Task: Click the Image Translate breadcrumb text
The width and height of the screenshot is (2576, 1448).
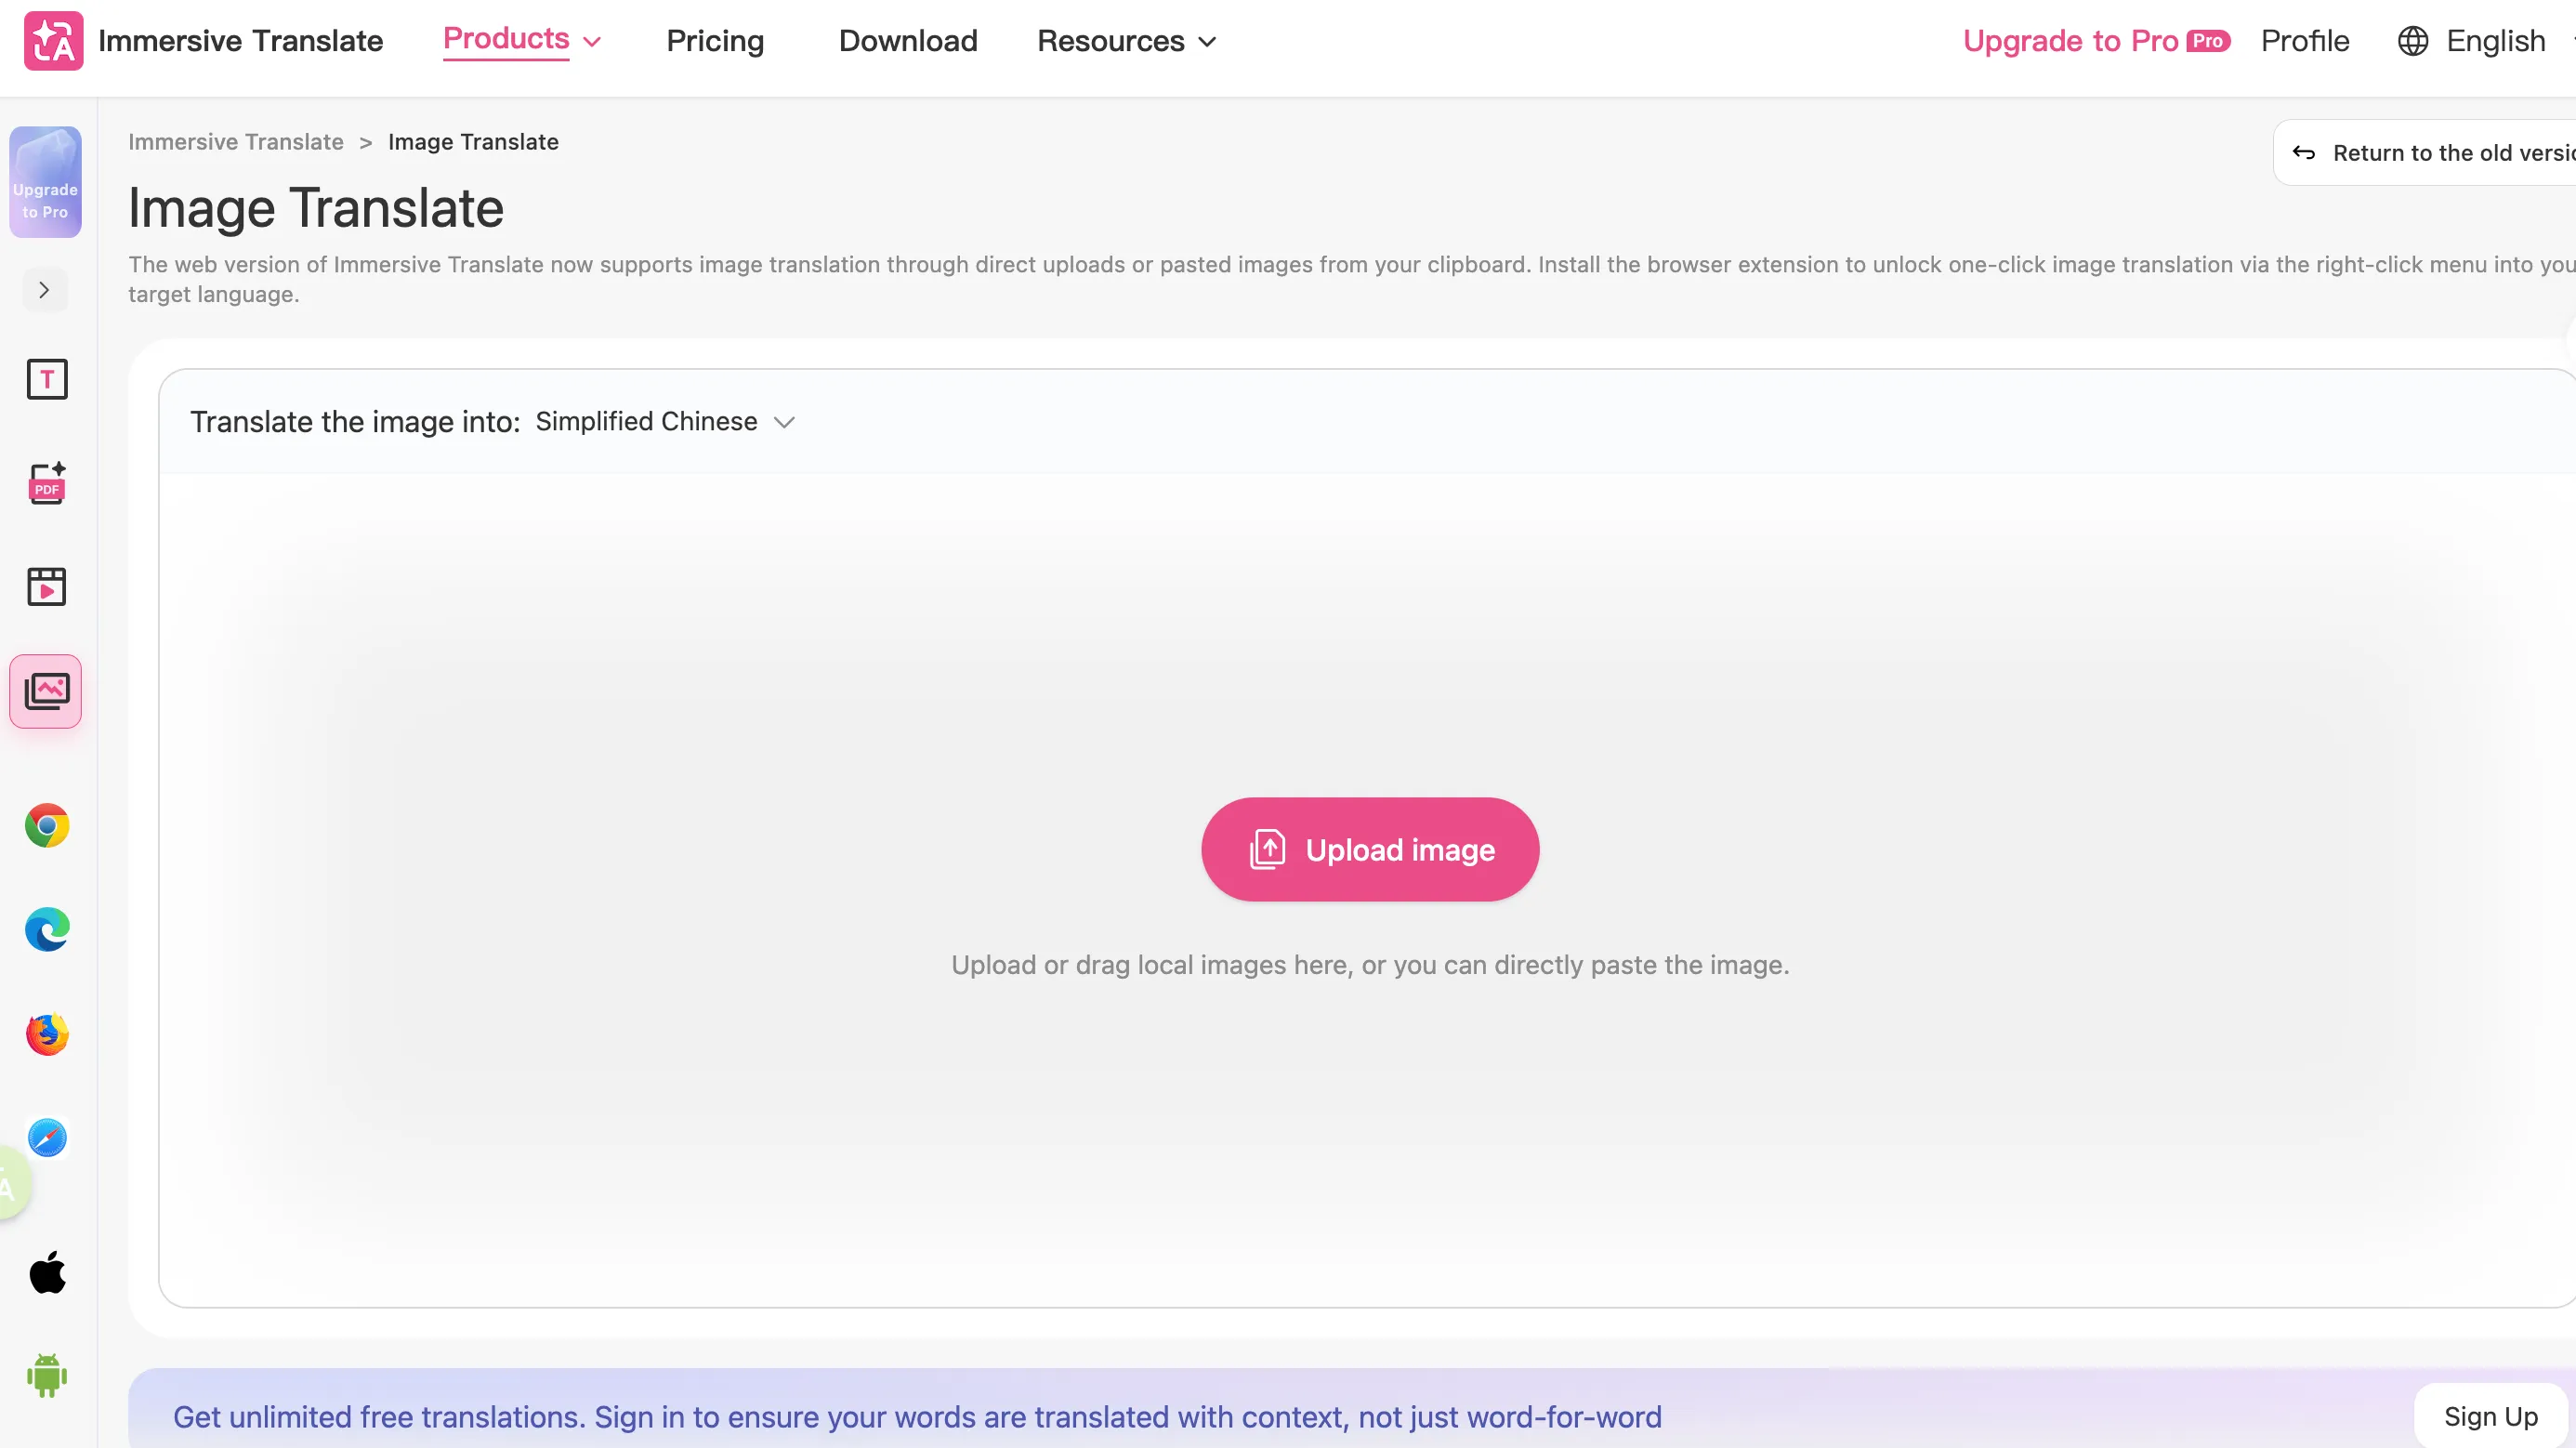Action: click(x=473, y=142)
